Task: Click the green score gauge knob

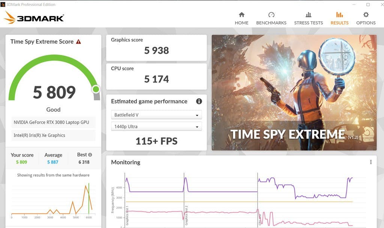Action: tap(96, 89)
